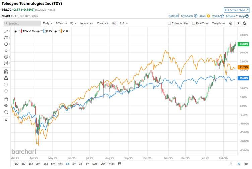
Task: Open the Actions dropdown menu
Action: (x=231, y=16)
